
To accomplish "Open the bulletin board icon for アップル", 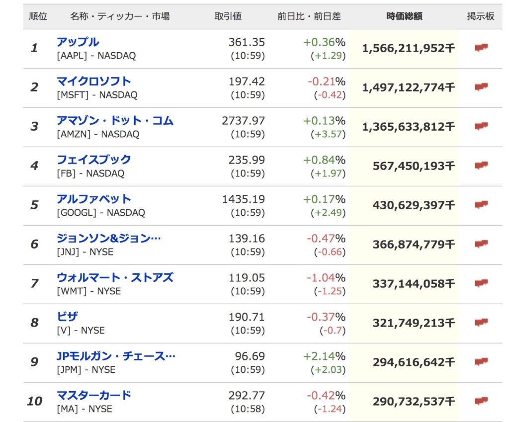I will (x=481, y=48).
